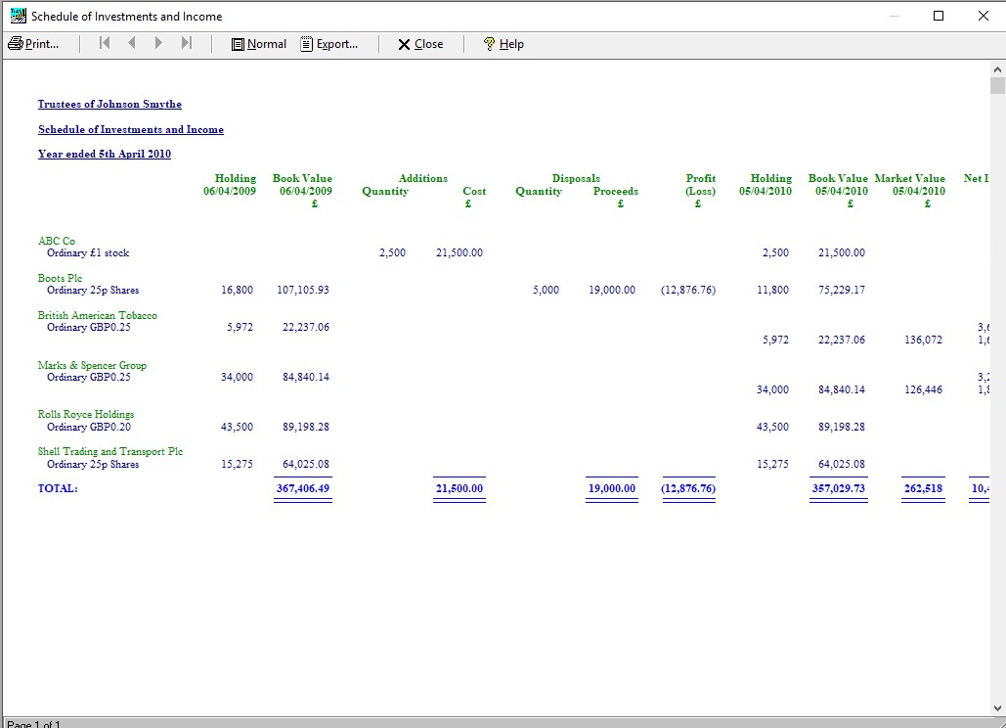1006x728 pixels.
Task: Select the Rolls Royce Holdings title
Action: point(86,414)
